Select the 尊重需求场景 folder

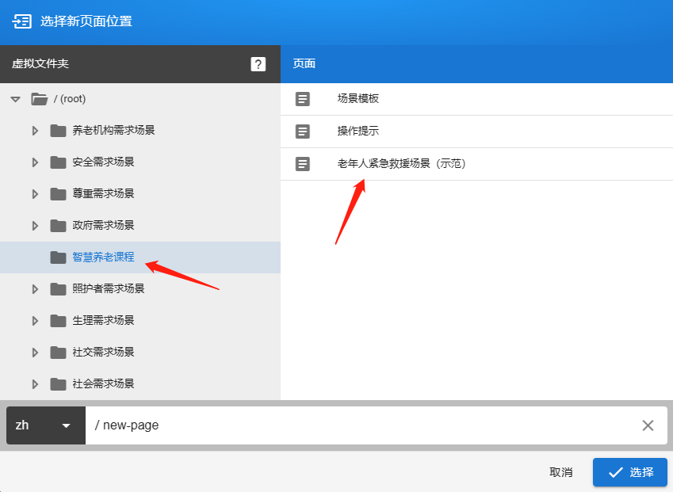click(x=103, y=194)
